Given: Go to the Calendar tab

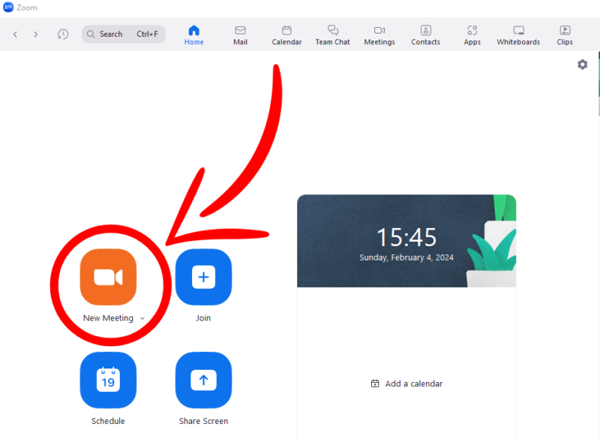Looking at the screenshot, I should tap(286, 35).
